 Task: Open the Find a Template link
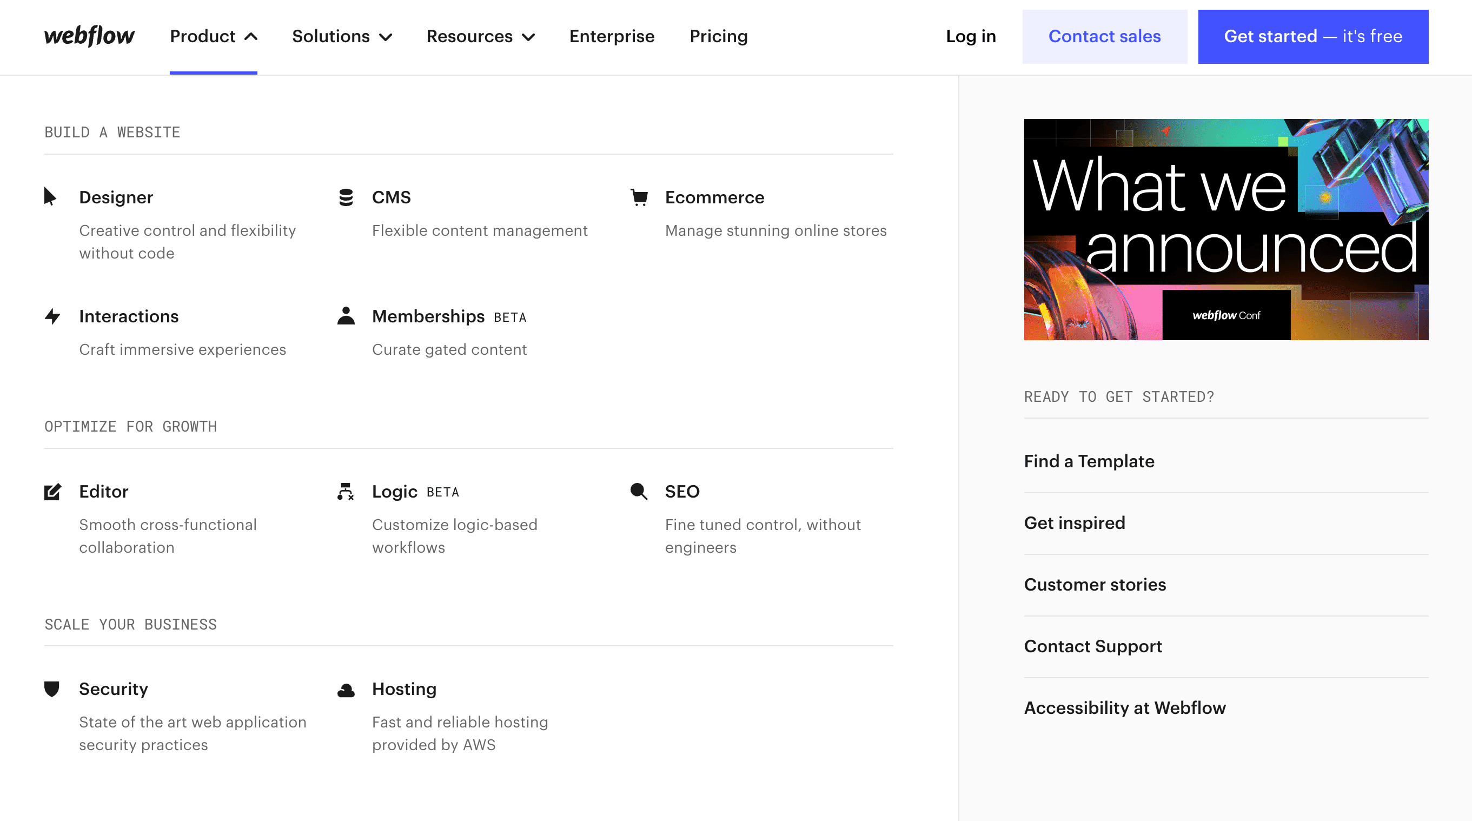point(1089,461)
